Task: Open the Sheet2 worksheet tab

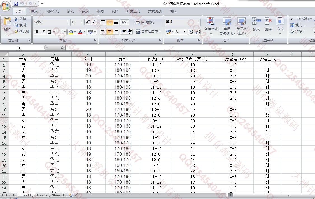Action: click(x=42, y=195)
